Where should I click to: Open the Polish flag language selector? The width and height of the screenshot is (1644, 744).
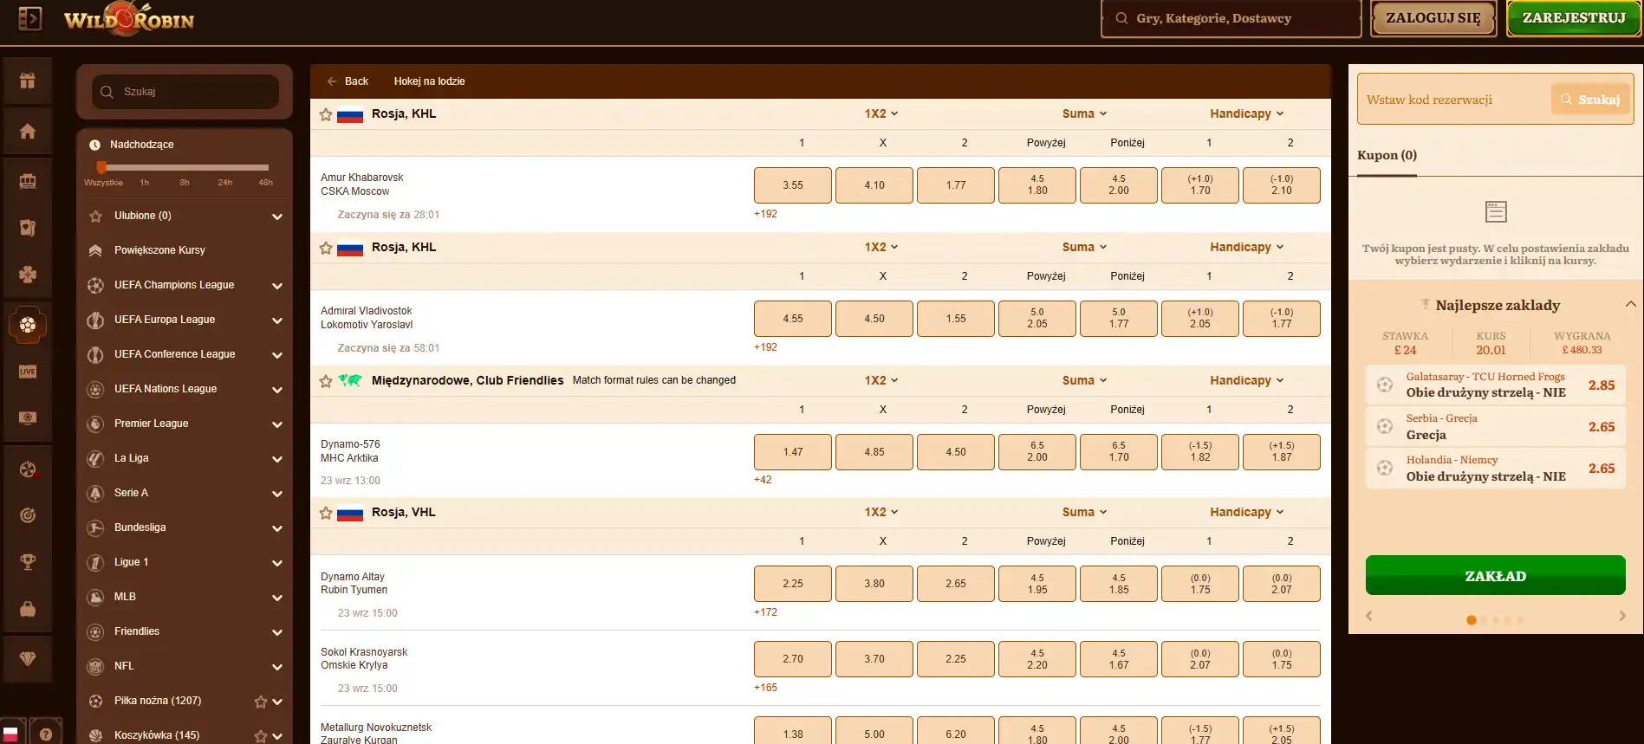(x=10, y=734)
